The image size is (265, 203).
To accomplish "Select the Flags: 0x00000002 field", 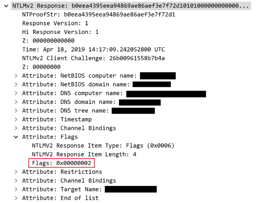I will (61, 163).
